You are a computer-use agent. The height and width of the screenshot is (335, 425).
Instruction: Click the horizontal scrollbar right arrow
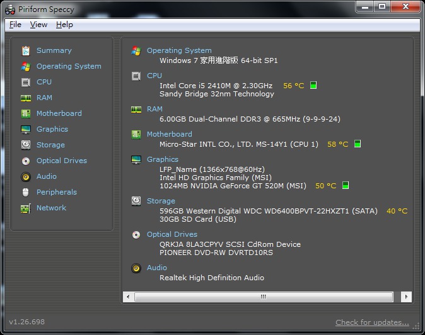406,297
